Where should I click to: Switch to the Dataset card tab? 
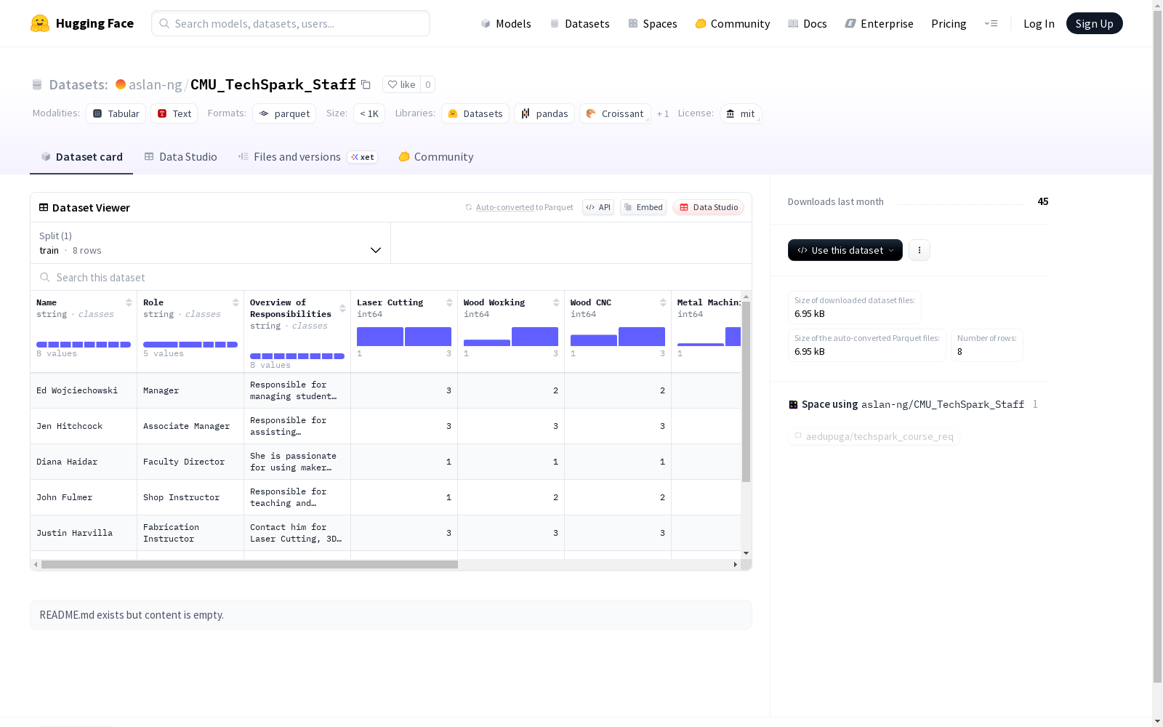pos(81,157)
